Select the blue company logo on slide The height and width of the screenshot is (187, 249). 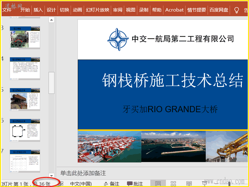point(118,40)
